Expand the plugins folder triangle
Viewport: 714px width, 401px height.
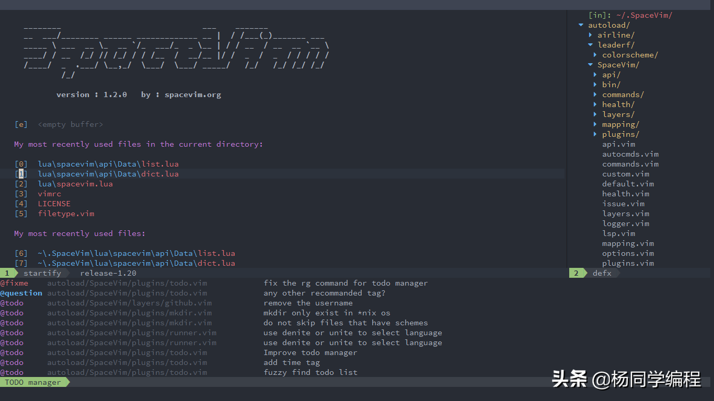point(595,134)
